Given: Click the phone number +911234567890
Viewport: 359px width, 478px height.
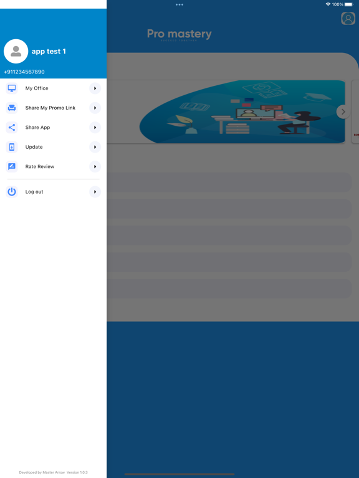Looking at the screenshot, I should click(24, 72).
